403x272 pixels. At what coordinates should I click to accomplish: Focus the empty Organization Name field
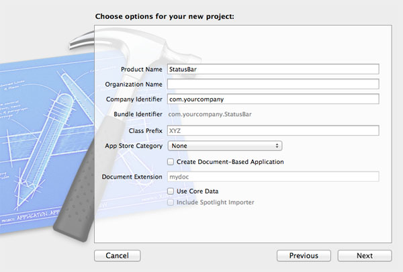(273, 84)
